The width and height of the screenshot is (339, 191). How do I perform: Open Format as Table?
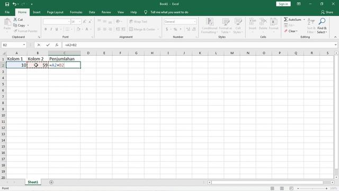pos(225,25)
